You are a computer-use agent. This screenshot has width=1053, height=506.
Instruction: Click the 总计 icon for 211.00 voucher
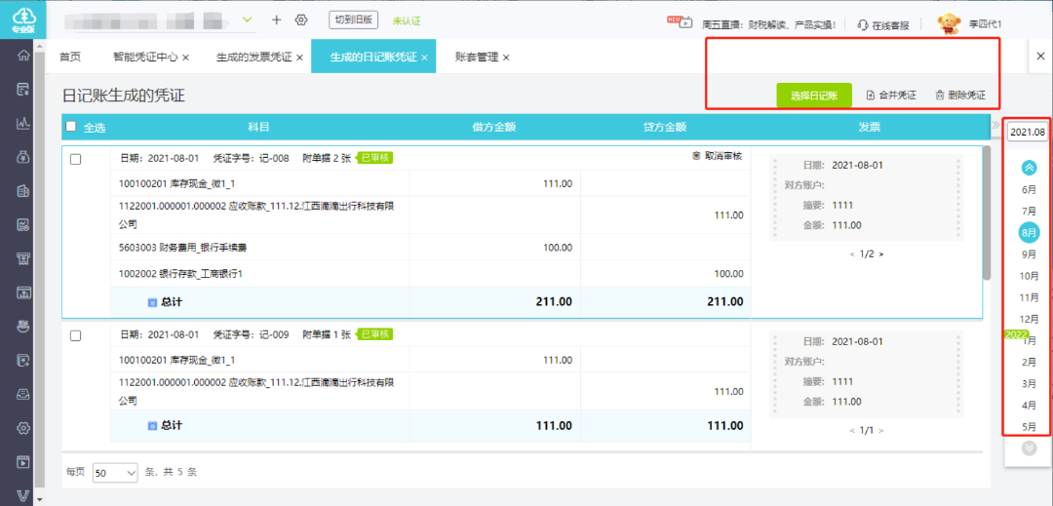152,302
